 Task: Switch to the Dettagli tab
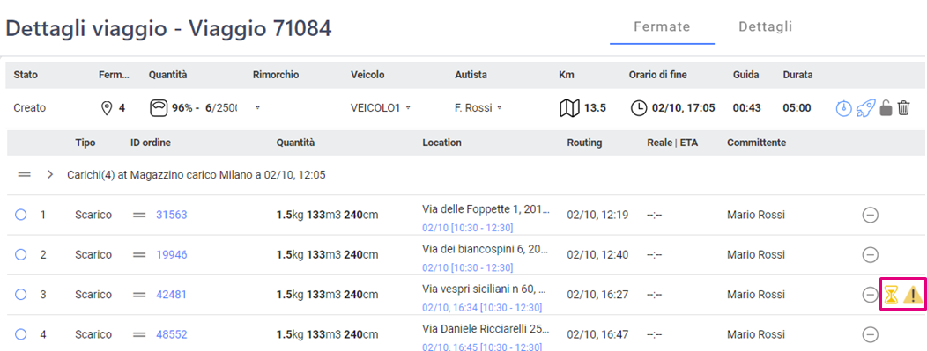[766, 26]
